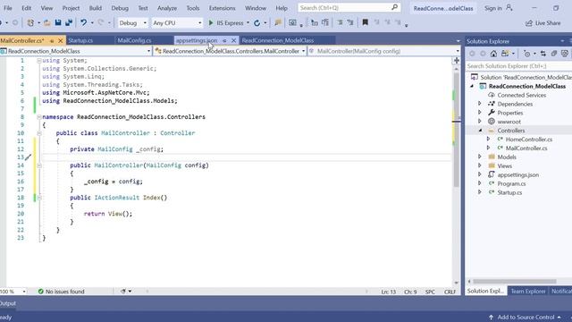
Task: Click the comment-out lines toolbar icon
Action: click(340, 22)
